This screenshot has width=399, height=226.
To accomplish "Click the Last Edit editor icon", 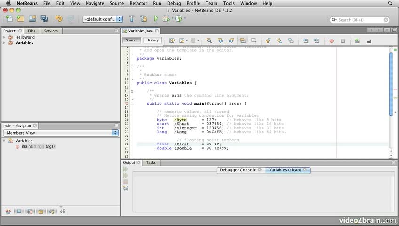I will [172, 40].
